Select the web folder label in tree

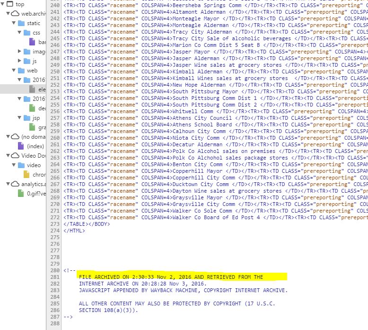(32, 70)
